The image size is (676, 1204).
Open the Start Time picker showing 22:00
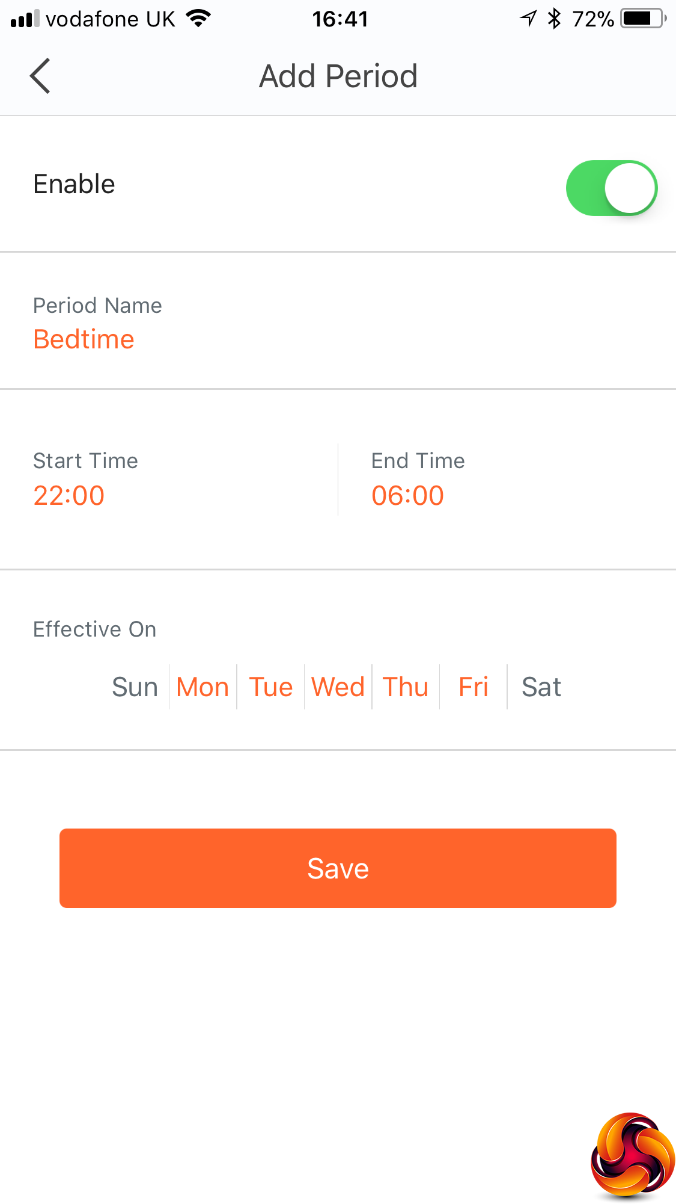pyautogui.click(x=69, y=495)
